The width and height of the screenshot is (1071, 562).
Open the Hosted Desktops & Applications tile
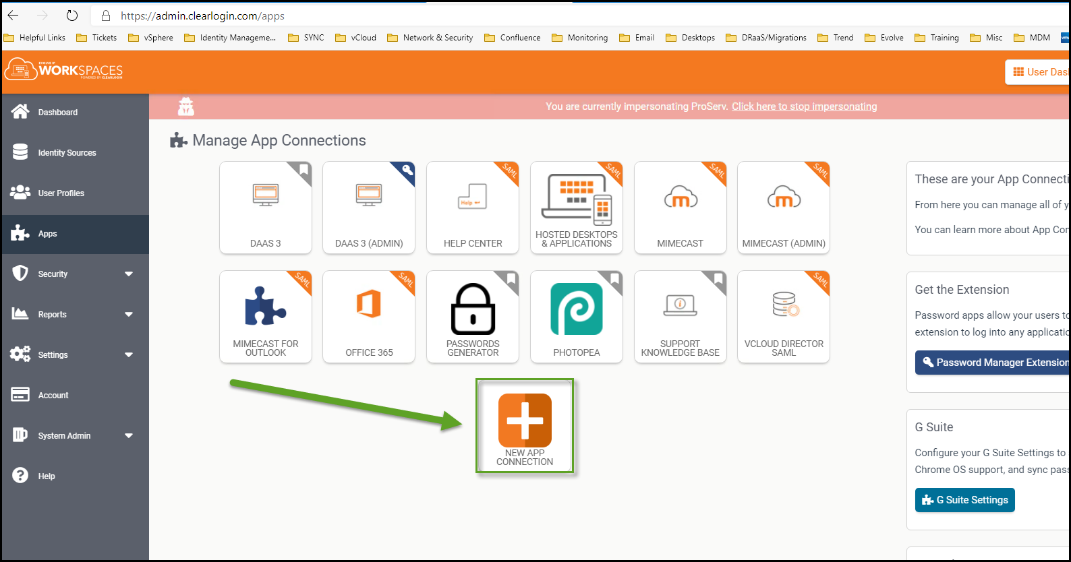pos(577,208)
